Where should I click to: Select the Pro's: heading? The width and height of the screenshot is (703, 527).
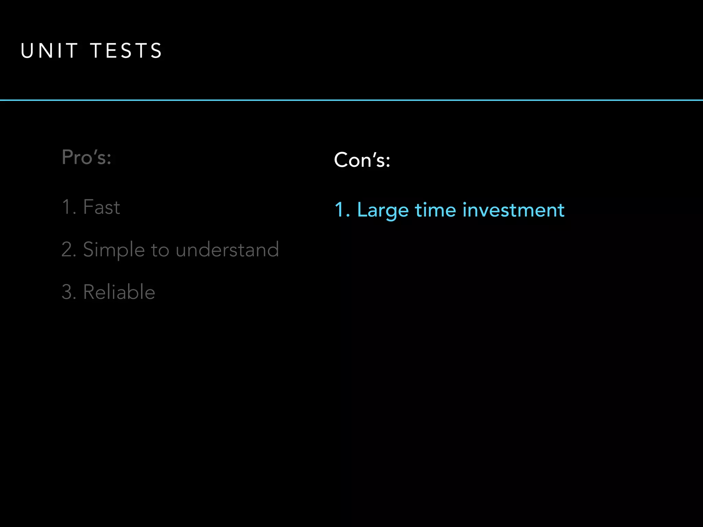tap(87, 157)
